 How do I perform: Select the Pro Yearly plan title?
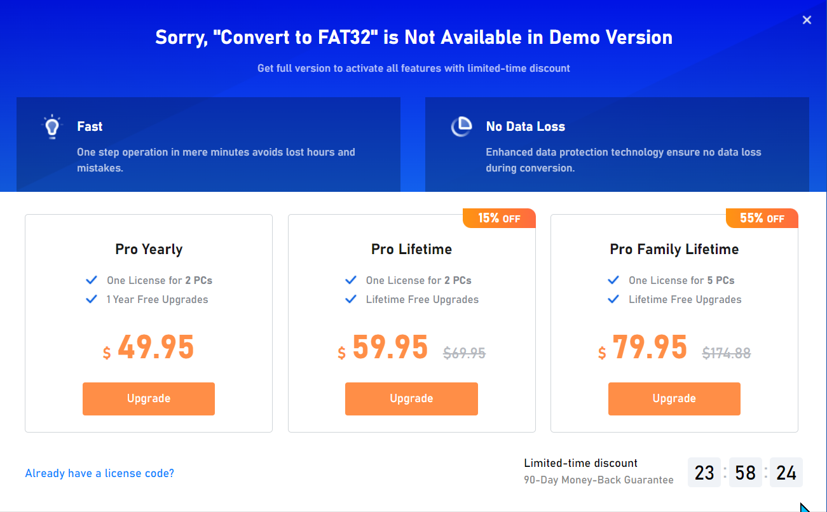(x=149, y=250)
